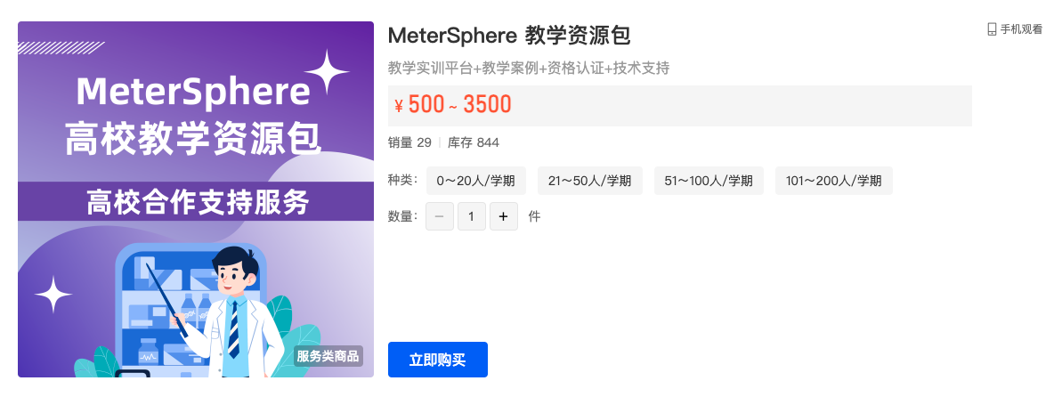Decrease quantity with the minus button
Image resolution: width=1062 pixels, height=397 pixels.
point(440,217)
